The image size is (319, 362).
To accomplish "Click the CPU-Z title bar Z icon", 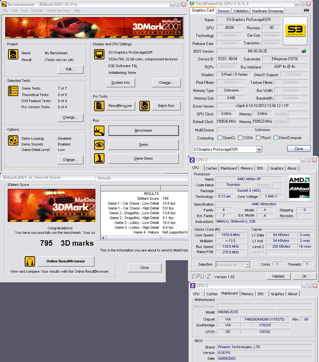I will pyautogui.click(x=192, y=160).
